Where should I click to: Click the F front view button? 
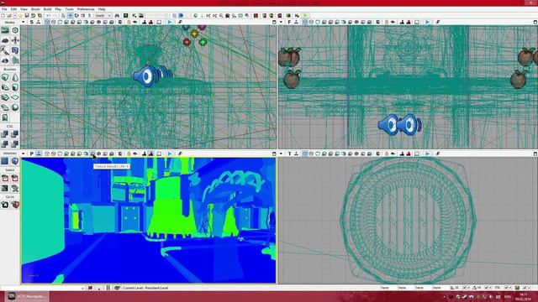click(x=289, y=23)
